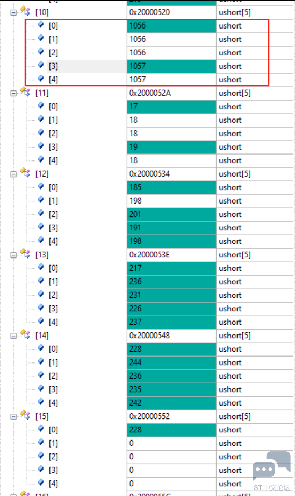Select tree item [1] under [15]
295x496 pixels.
(x=53, y=443)
